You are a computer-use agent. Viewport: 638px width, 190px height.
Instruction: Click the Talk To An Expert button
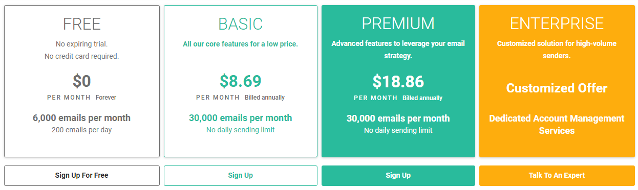[x=557, y=175]
